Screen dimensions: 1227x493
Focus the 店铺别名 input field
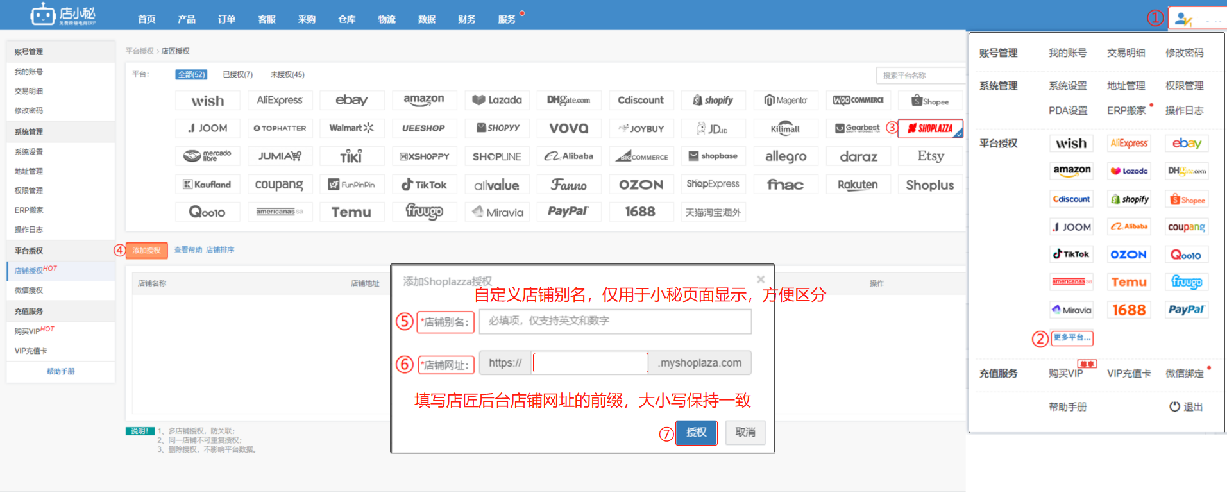click(x=615, y=321)
